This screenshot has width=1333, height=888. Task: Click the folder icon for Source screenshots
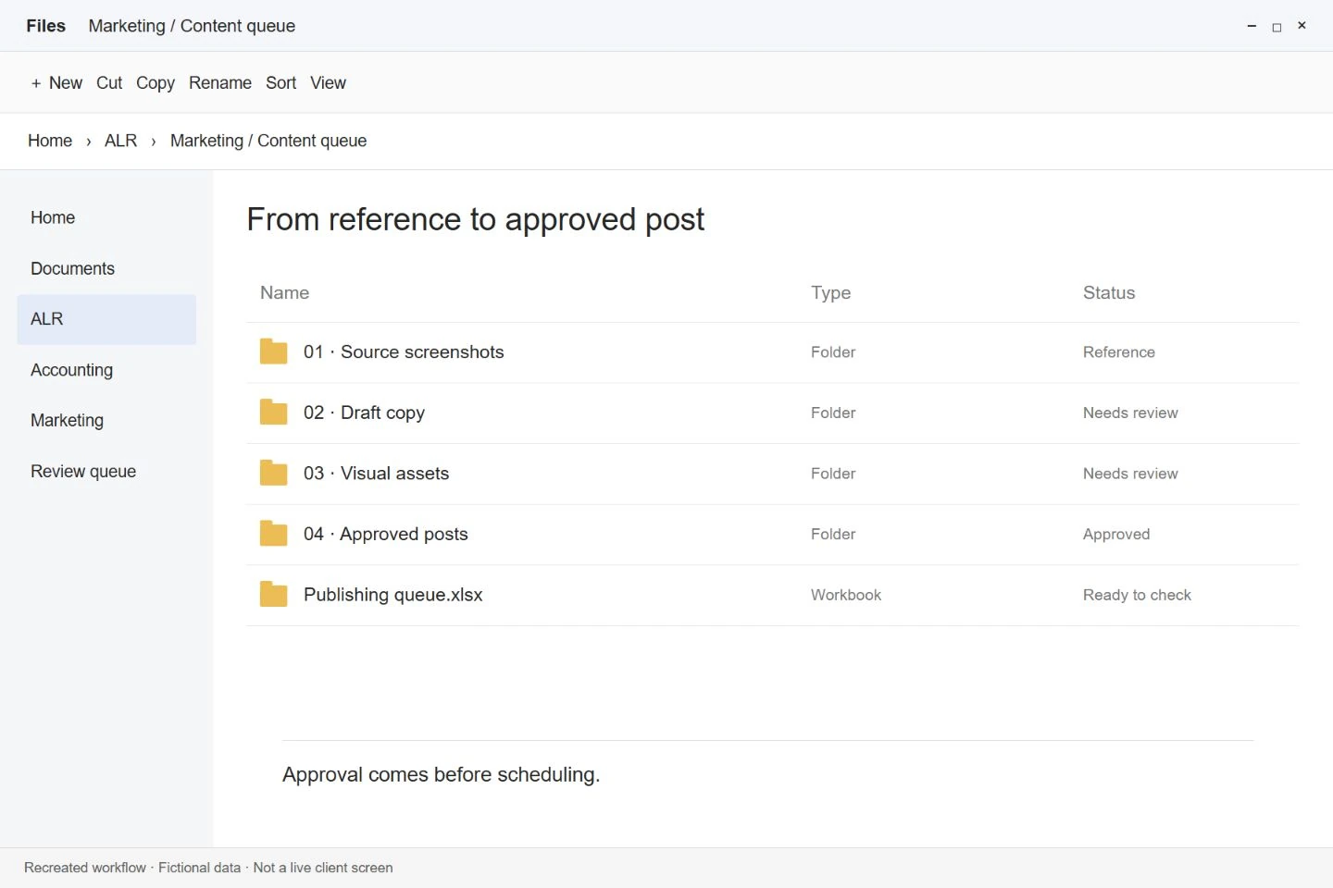(x=273, y=351)
